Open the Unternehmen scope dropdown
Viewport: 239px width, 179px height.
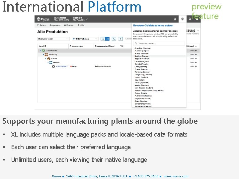pos(85,39)
